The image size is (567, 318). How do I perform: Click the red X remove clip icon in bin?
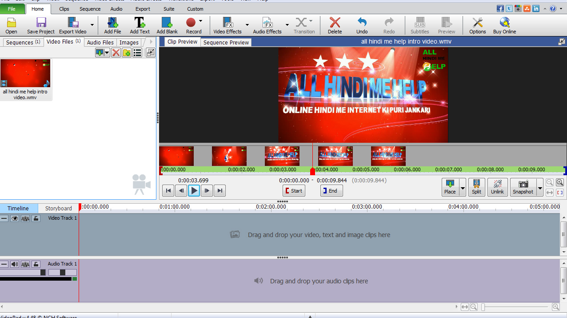tap(116, 52)
